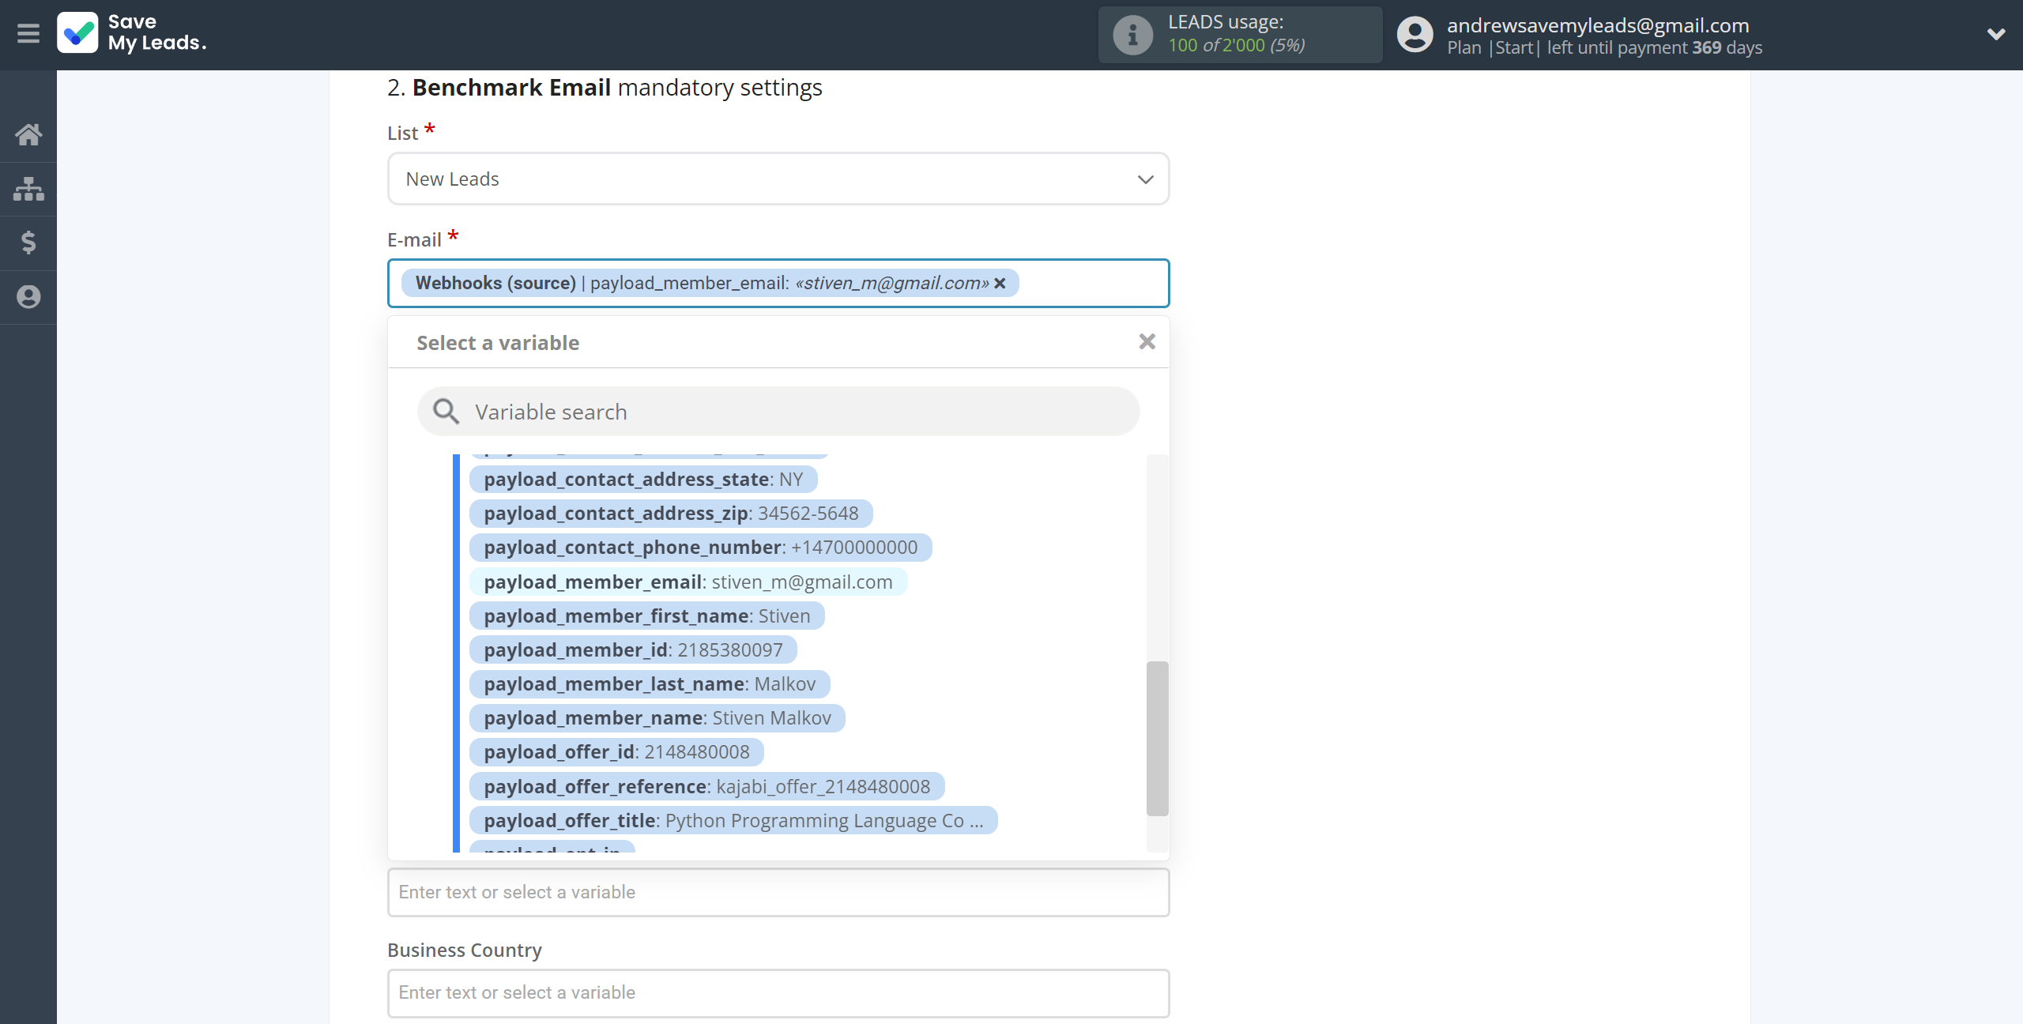Select payload_contact_phone_number variable

pos(701,548)
